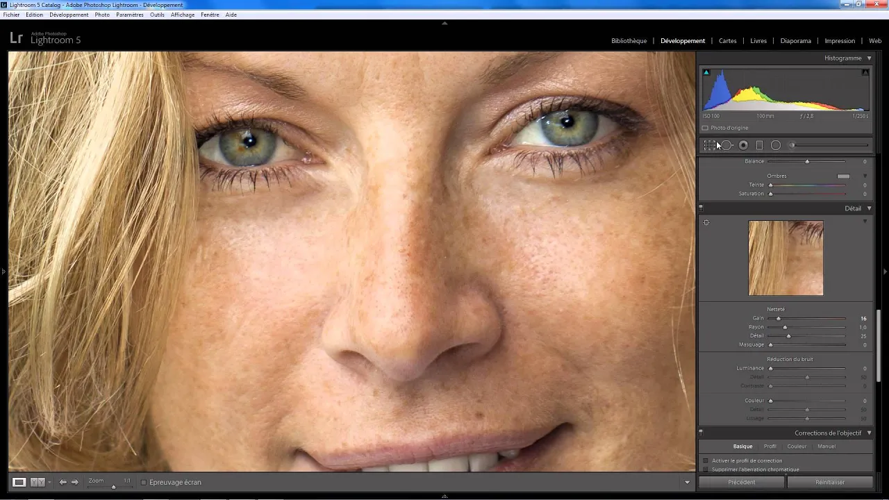Click the detail preview thumbnail
Viewport: 889px width, 500px height.
point(786,258)
